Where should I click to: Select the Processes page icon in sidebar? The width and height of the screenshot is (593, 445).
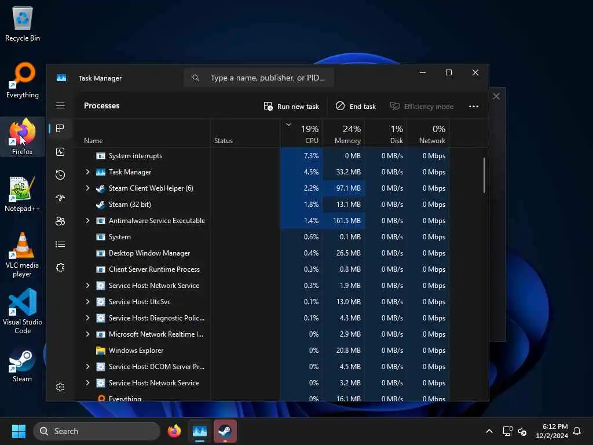60,128
